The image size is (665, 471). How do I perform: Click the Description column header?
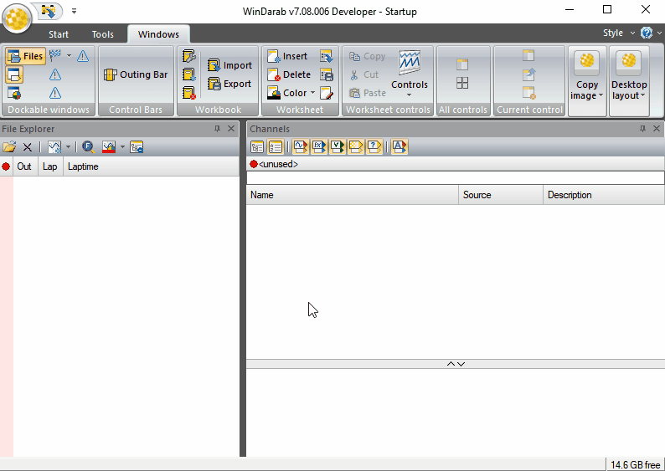pyautogui.click(x=604, y=195)
